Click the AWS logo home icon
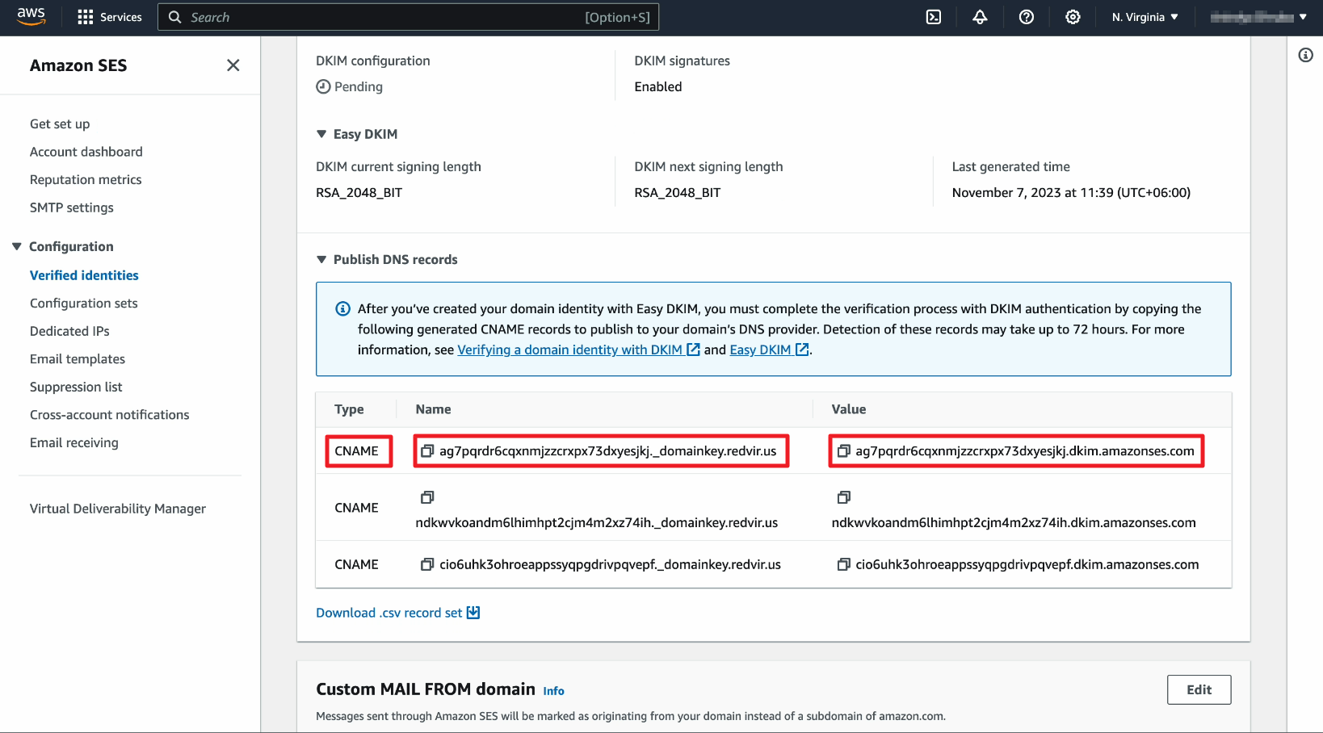Image resolution: width=1323 pixels, height=733 pixels. click(31, 17)
